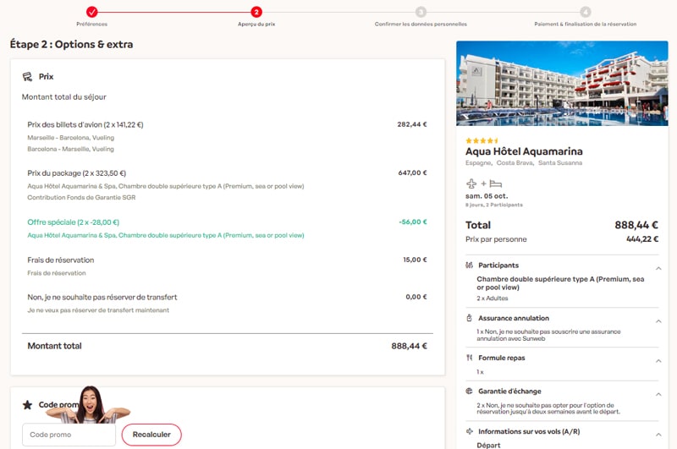This screenshot has width=677, height=449.
Task: Click the Santa Susanna location link
Action: click(560, 163)
